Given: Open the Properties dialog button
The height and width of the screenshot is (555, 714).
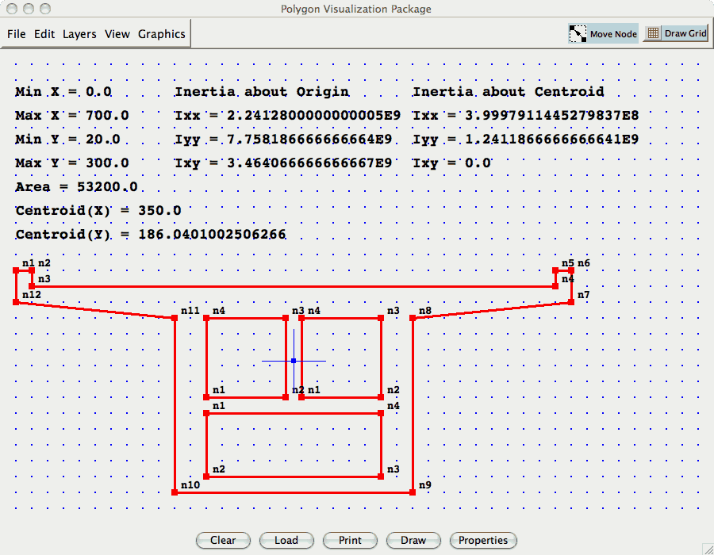Looking at the screenshot, I should pyautogui.click(x=483, y=541).
